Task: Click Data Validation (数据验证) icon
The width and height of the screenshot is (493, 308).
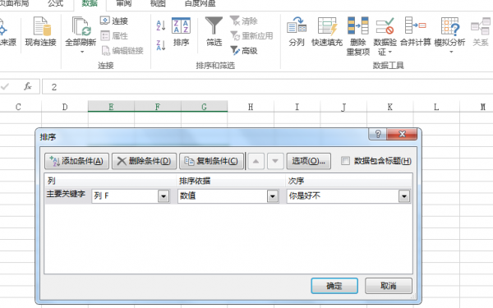Action: 385,25
